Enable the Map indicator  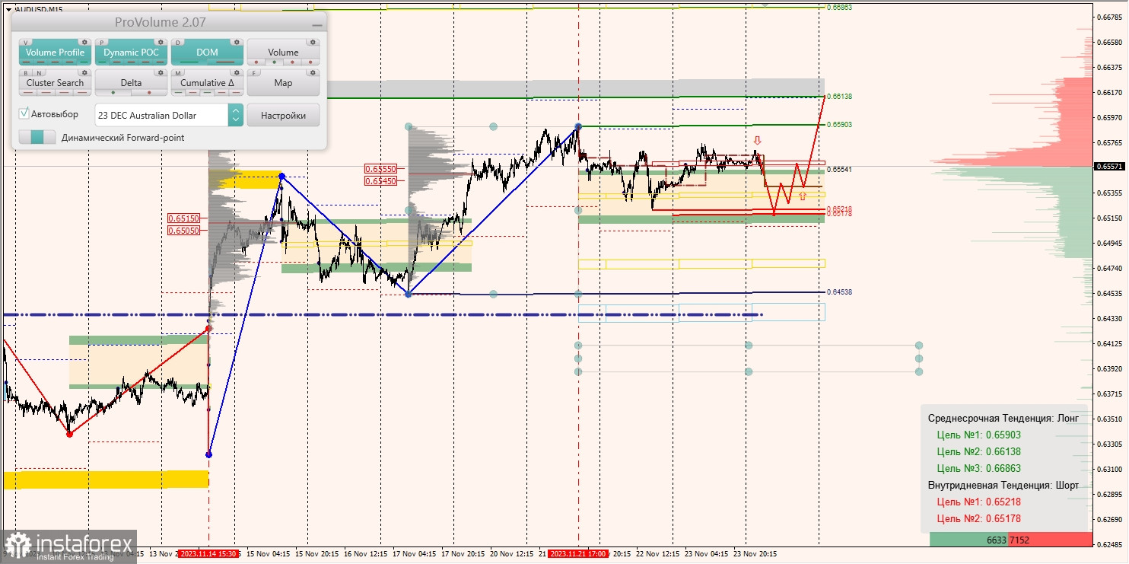pos(283,82)
